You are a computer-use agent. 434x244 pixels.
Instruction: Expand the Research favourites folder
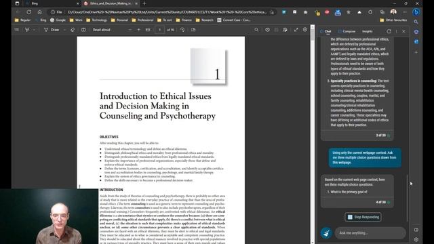tap(205, 20)
